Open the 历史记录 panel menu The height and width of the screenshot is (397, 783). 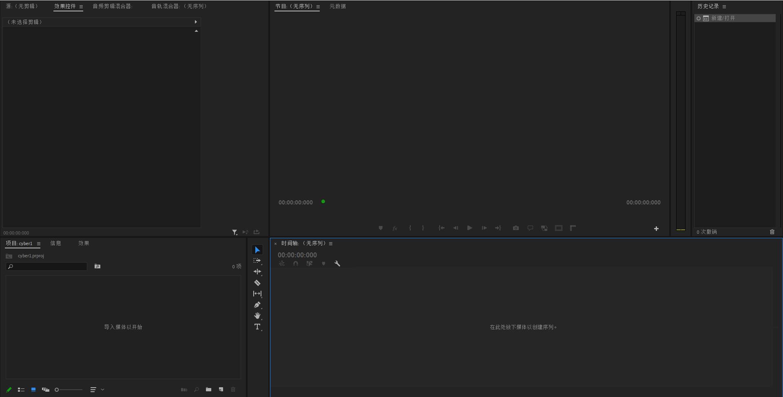click(x=724, y=7)
